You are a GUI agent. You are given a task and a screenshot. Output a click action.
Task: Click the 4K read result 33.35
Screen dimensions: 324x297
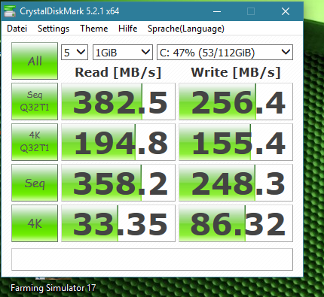coord(118,223)
